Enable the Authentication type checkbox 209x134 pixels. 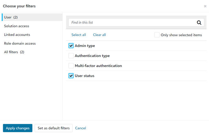[71, 56]
